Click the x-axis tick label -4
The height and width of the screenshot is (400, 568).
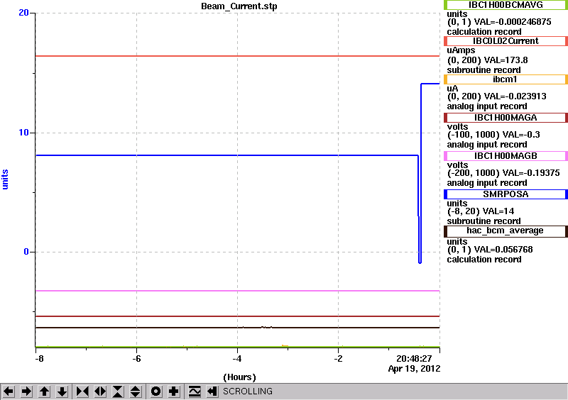pos(237,359)
